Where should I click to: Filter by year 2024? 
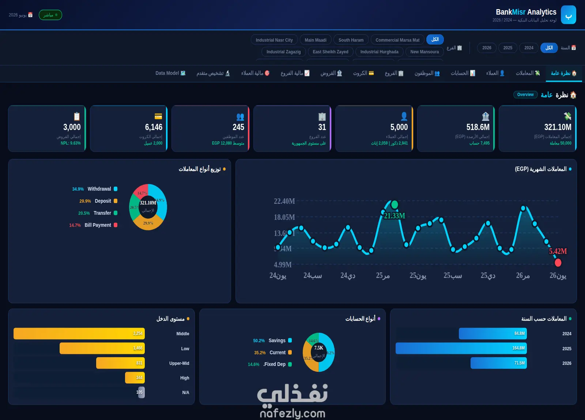tap(529, 48)
